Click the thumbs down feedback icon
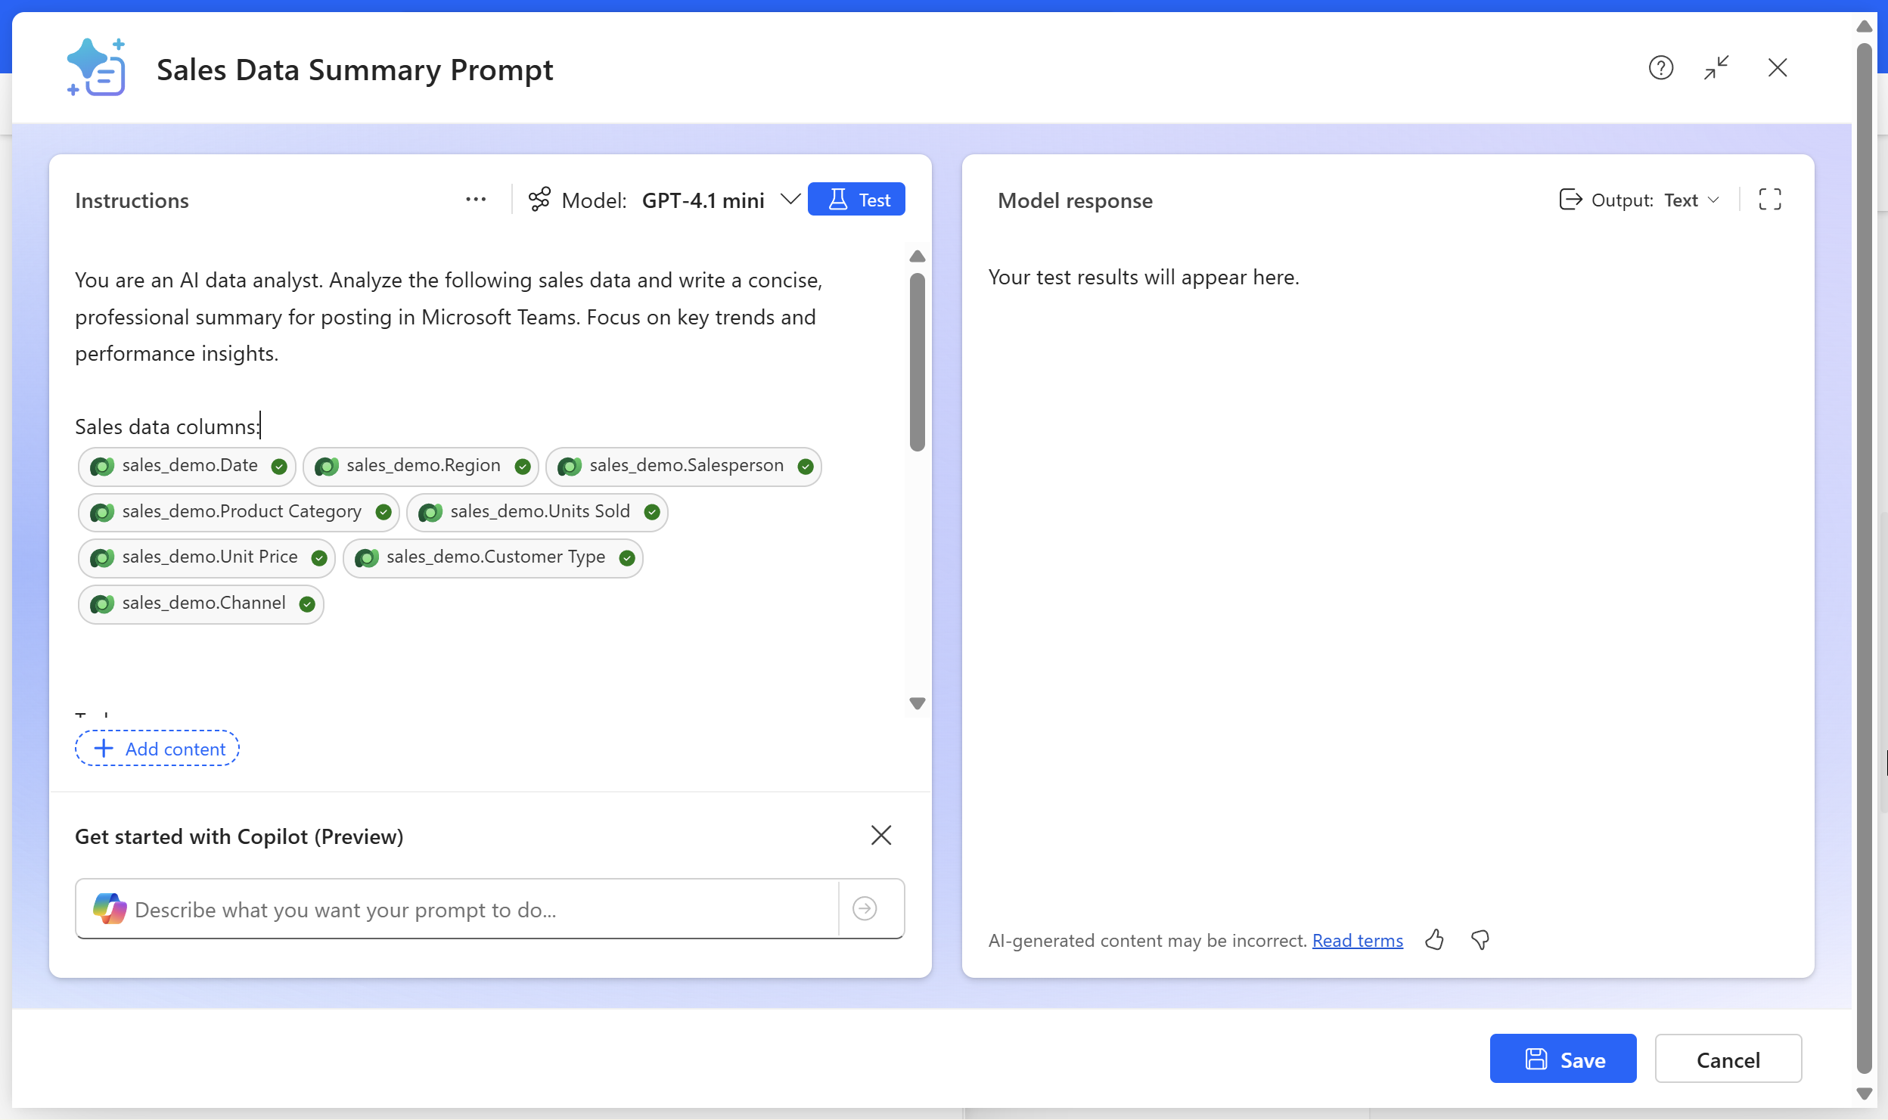Screen dimensions: 1888x1120 click(1480, 940)
